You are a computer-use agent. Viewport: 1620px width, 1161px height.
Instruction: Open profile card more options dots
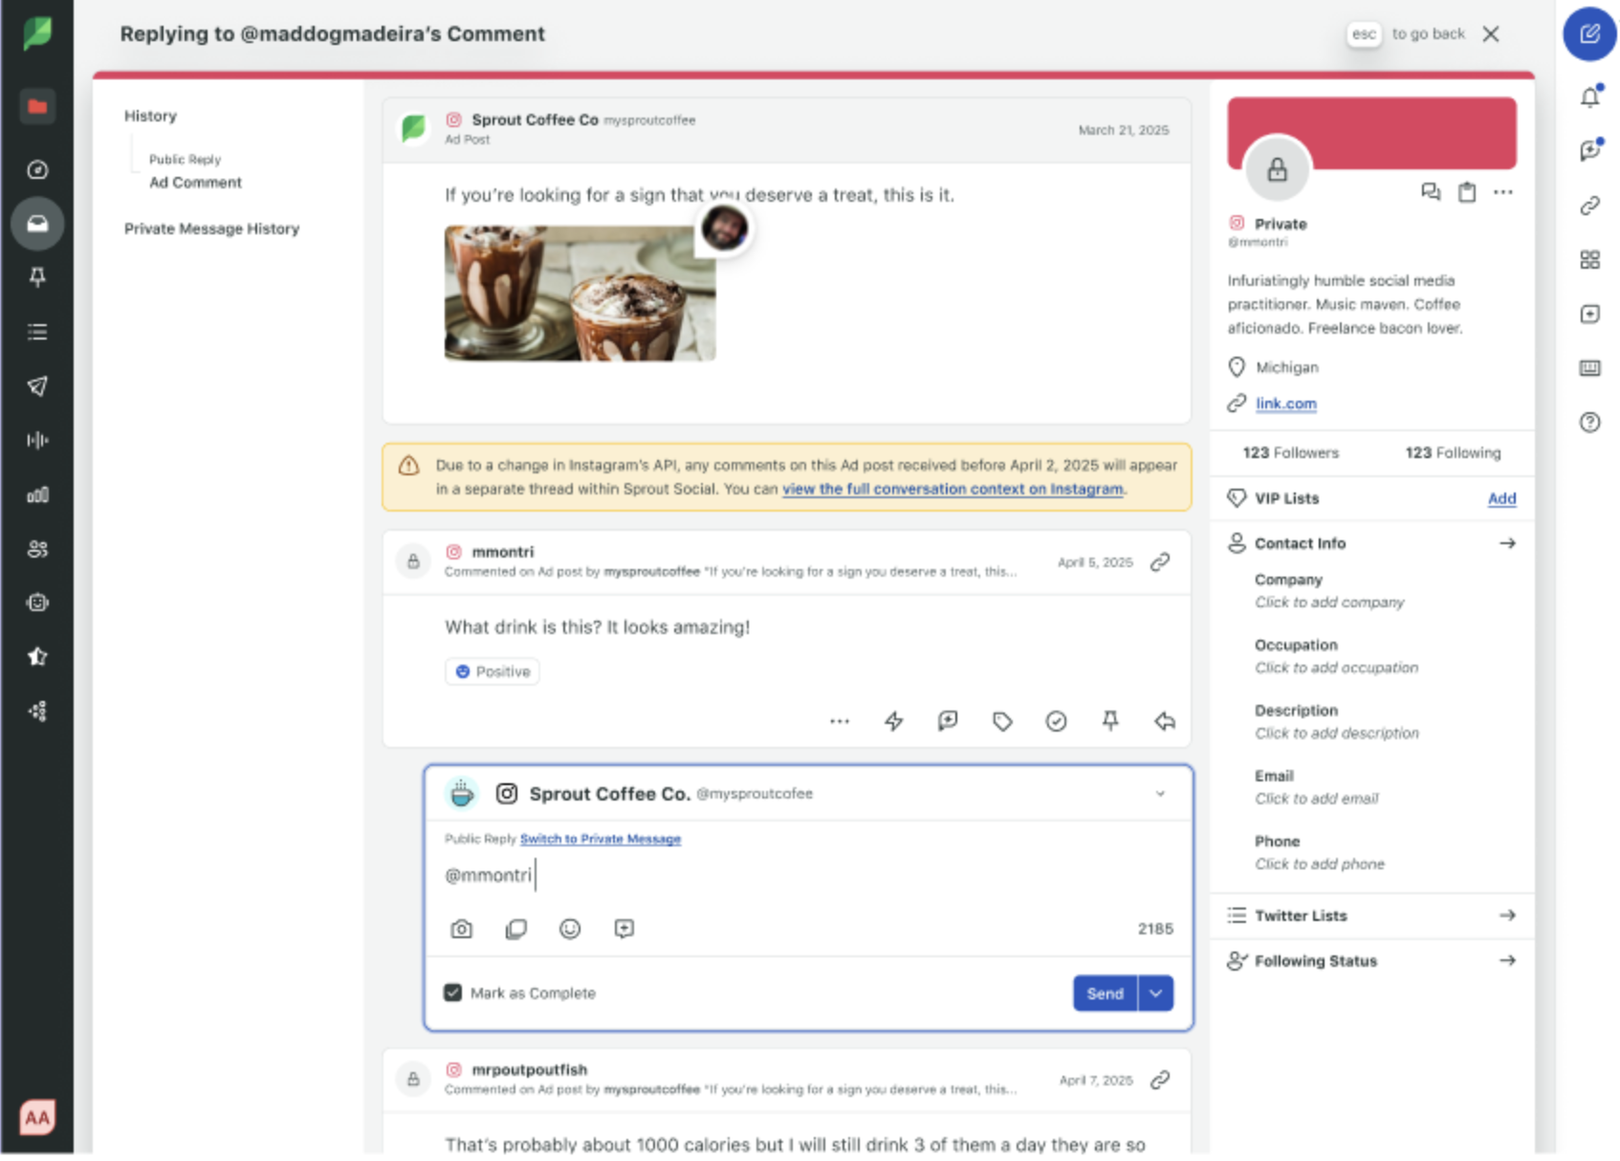pos(1503,192)
